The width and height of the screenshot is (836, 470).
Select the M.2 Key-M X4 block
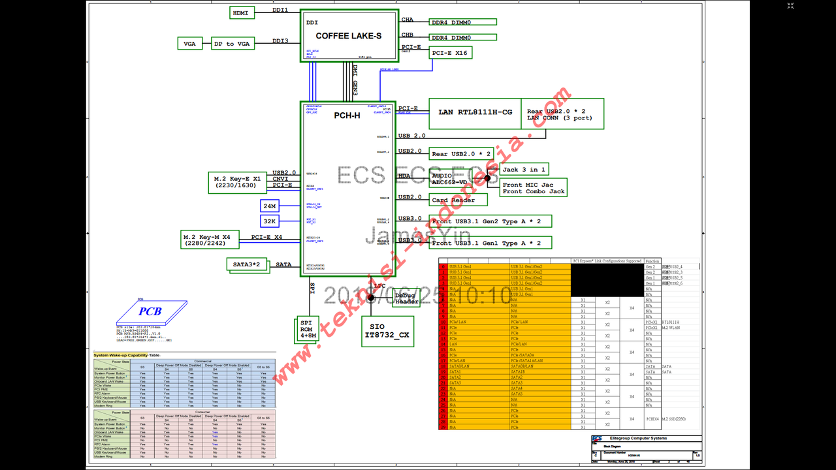pos(210,240)
